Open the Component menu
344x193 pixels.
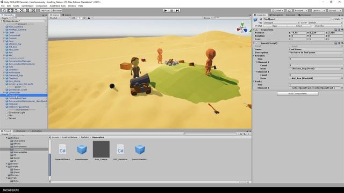pyautogui.click(x=41, y=6)
